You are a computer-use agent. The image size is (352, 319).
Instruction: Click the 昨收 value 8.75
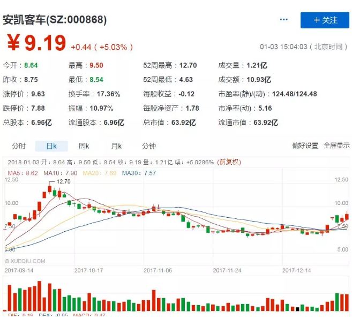click(x=31, y=80)
